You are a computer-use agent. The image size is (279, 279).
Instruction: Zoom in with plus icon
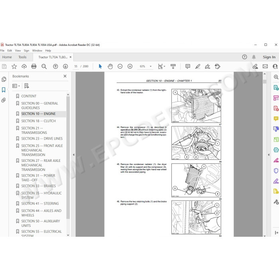click(130, 67)
